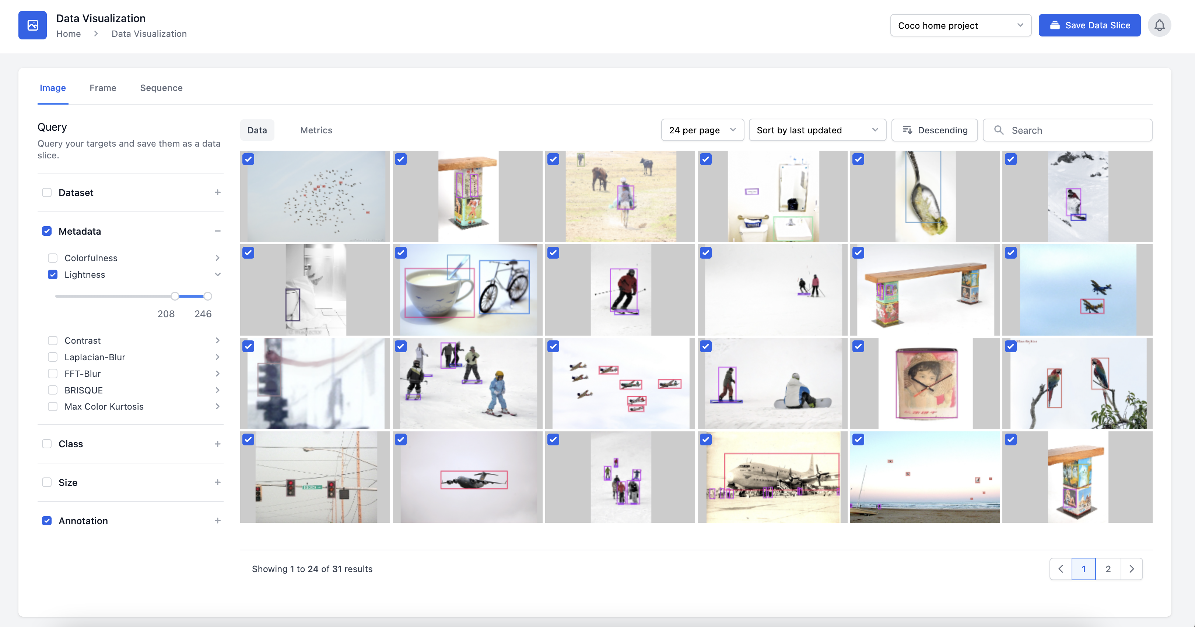The width and height of the screenshot is (1195, 627).
Task: Uncheck the Lightness filter checkbox
Action: click(53, 274)
